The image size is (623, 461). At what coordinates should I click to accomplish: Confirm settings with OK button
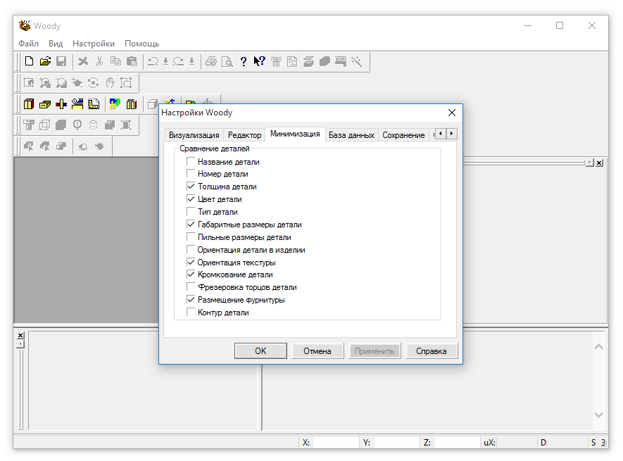260,351
